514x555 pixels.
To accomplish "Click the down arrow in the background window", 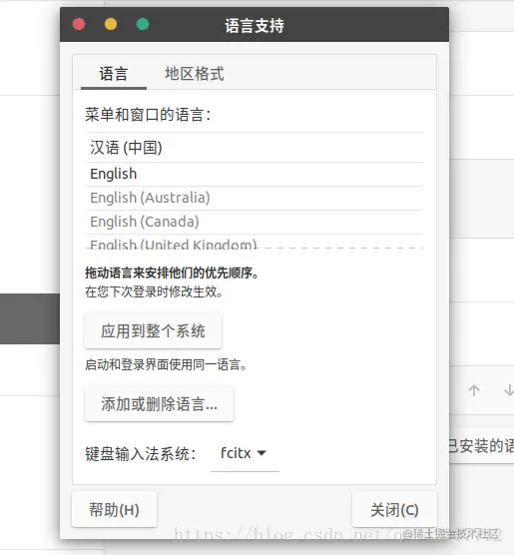I will (x=509, y=390).
